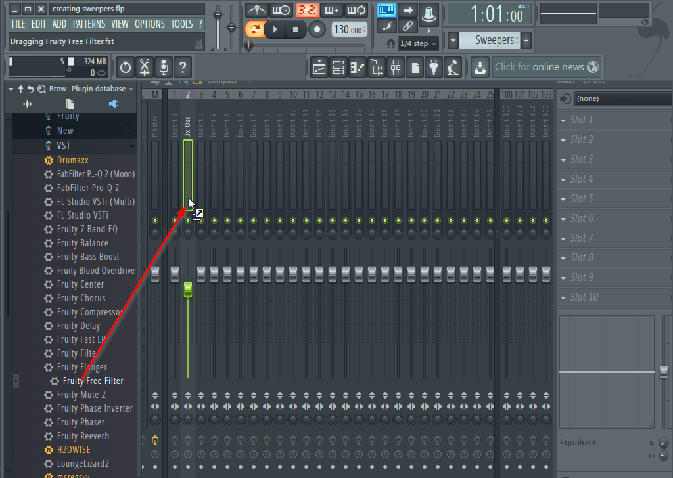Open the Playlist view icon

[x=319, y=68]
